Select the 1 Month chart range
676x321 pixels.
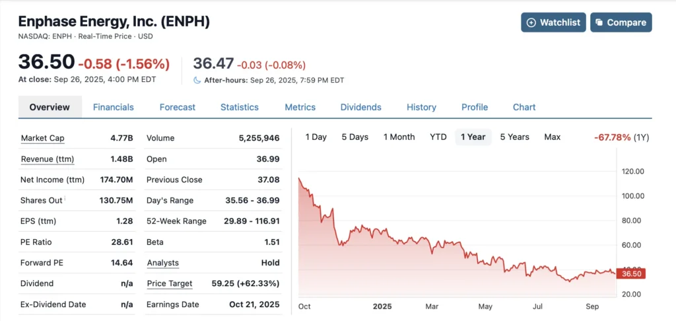pyautogui.click(x=399, y=137)
